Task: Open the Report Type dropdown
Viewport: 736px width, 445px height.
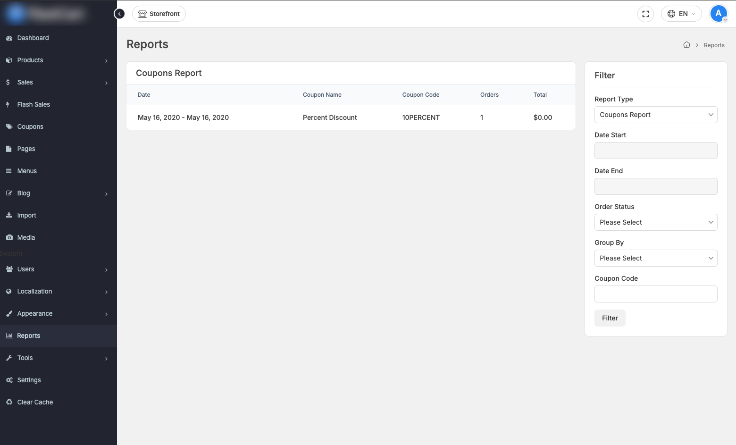Action: click(656, 115)
